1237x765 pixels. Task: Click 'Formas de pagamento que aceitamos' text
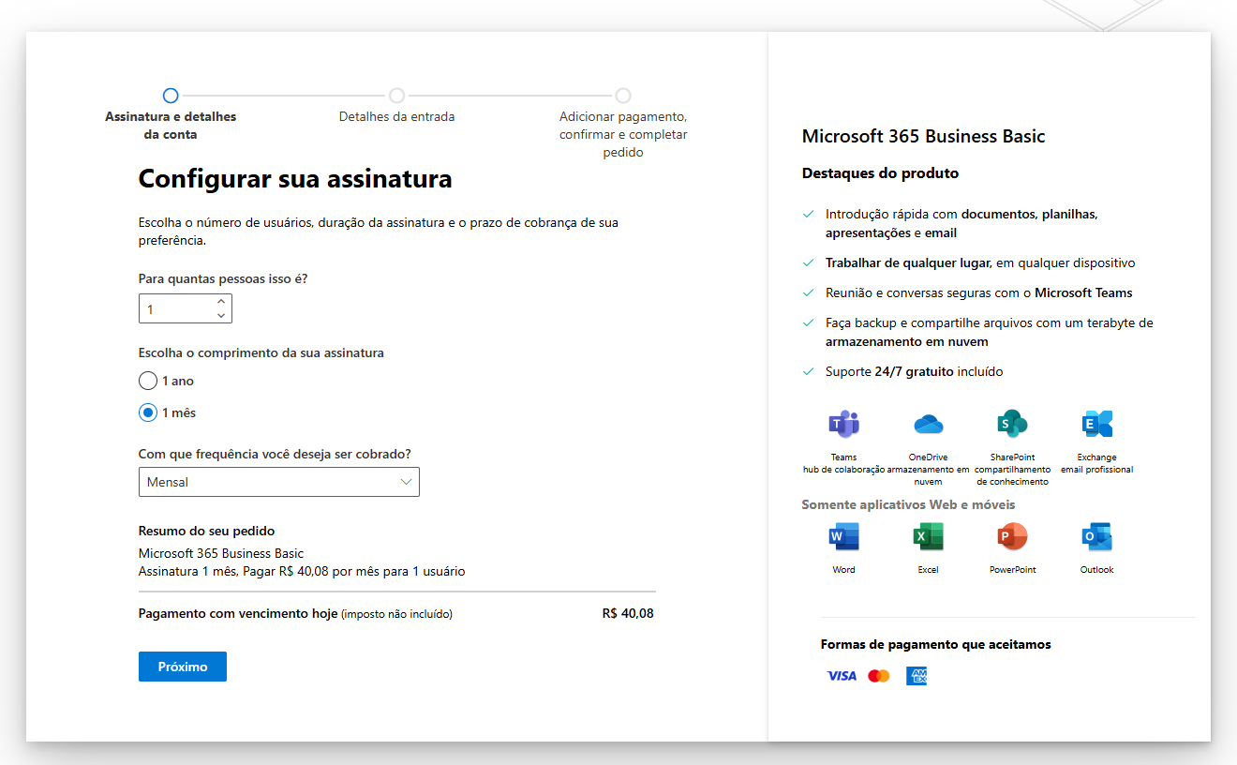tap(936, 644)
